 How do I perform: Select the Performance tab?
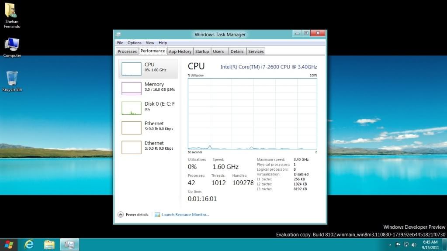click(x=153, y=51)
